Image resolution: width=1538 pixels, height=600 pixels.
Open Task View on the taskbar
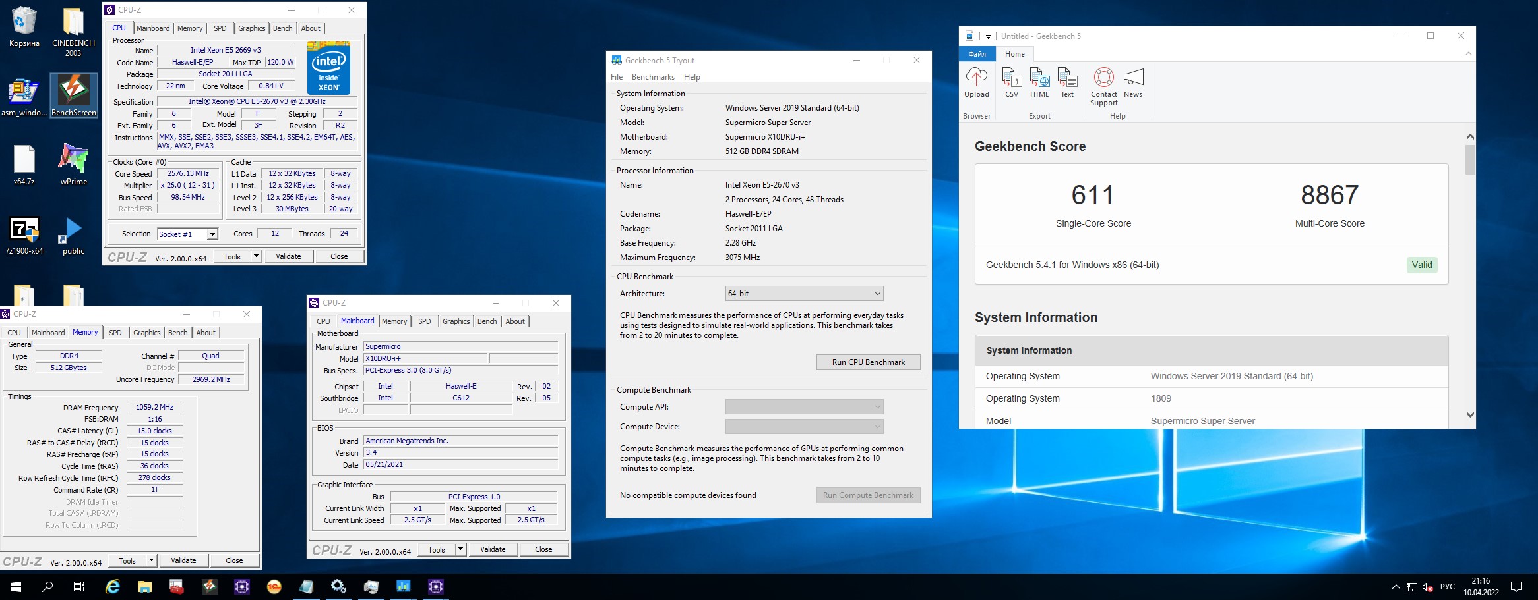click(79, 586)
